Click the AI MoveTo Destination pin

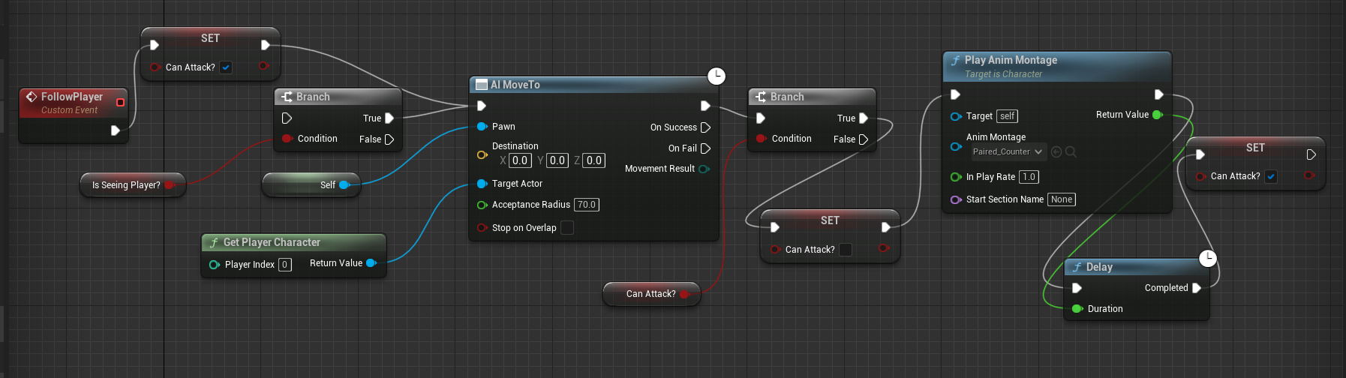[482, 154]
